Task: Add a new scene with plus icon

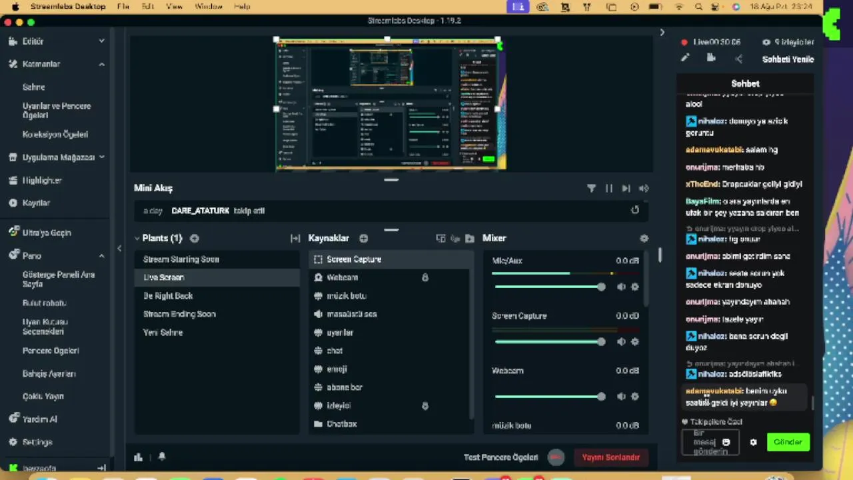Action: coord(195,238)
